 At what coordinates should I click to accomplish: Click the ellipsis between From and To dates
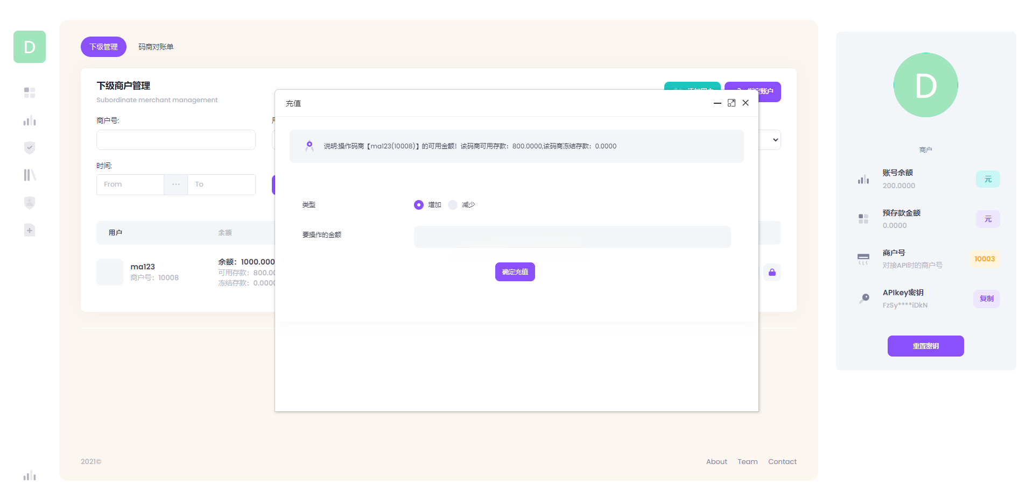pyautogui.click(x=175, y=184)
